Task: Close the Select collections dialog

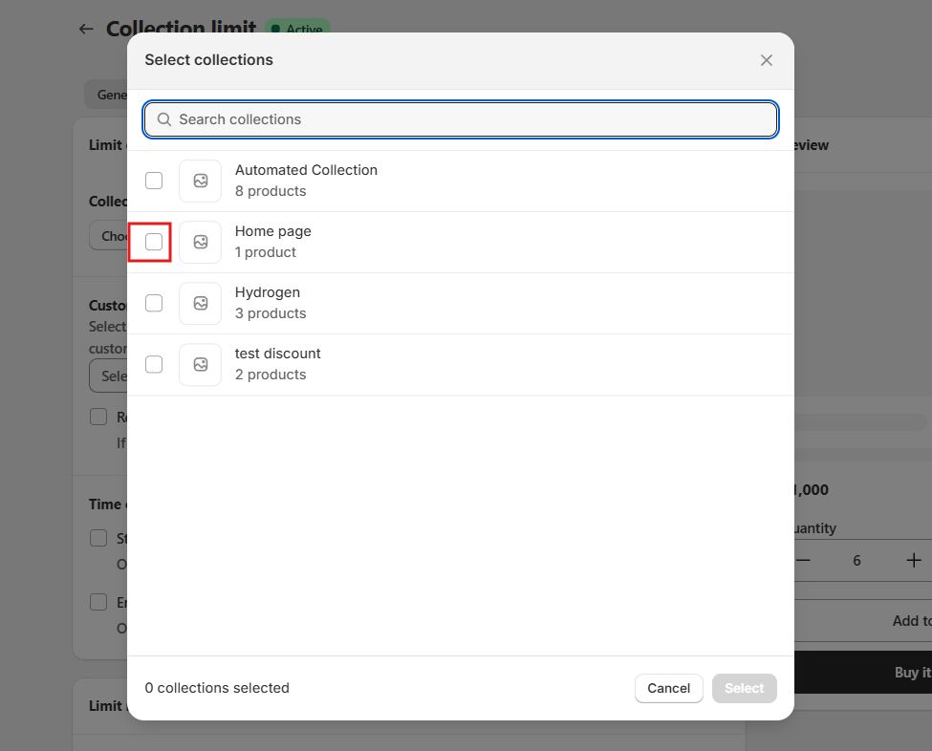Action: 766,60
